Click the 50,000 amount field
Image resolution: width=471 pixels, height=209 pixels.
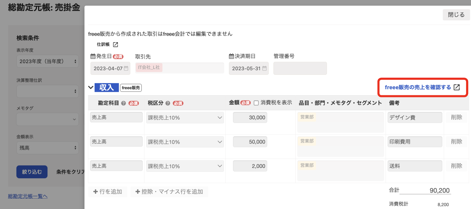point(250,142)
